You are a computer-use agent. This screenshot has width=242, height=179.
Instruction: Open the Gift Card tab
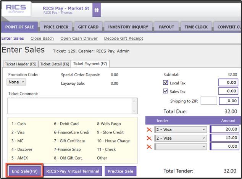[x=88, y=27]
